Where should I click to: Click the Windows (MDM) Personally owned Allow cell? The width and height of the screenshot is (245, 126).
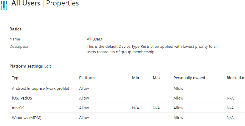[178, 117]
